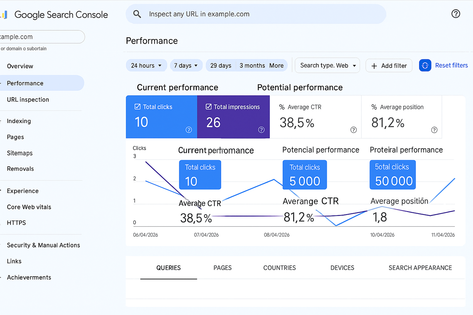Screen dimensions: 473x315
Task: Click the Google Search Console logo
Action: coord(54,15)
